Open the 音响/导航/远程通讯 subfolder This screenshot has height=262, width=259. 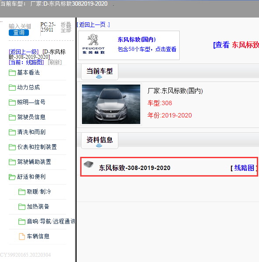pos(51,221)
